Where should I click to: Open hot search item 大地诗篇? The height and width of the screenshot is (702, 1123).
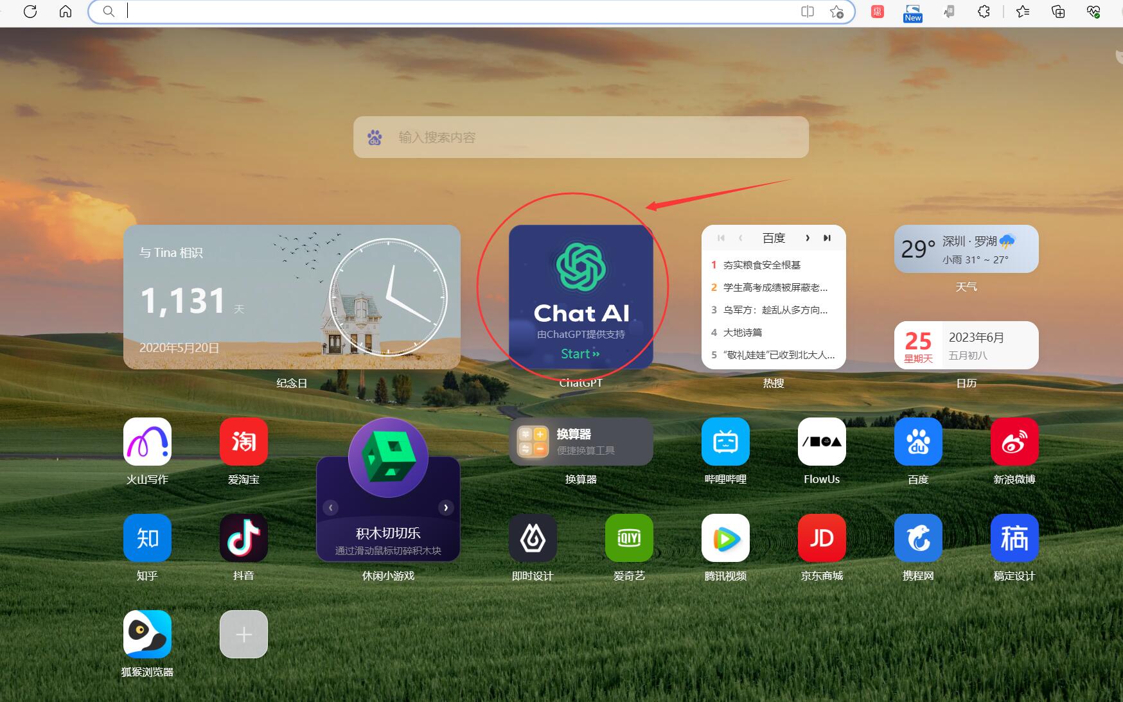tap(743, 332)
